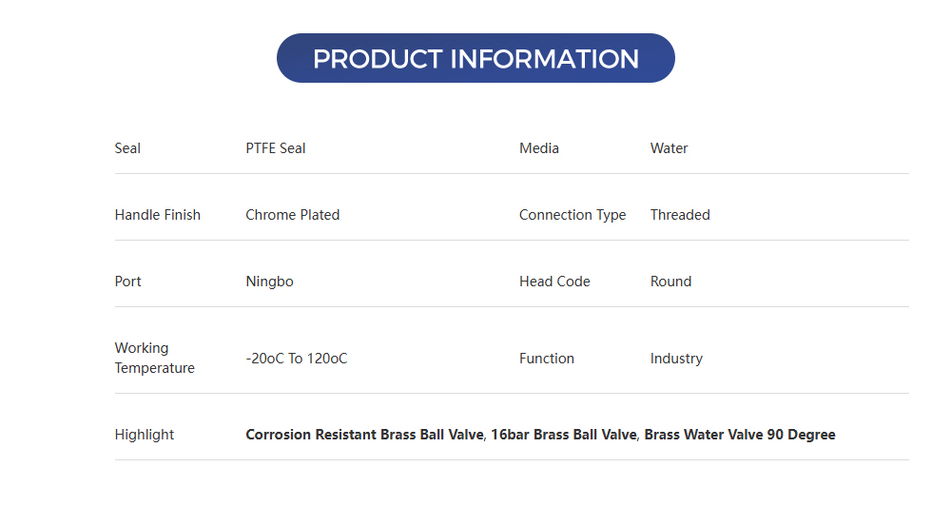Select the Ningbo port value
This screenshot has width=951, height=506.
tap(269, 282)
